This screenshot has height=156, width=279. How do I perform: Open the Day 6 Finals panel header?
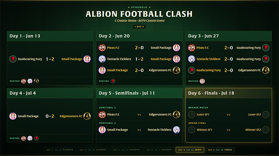[x=229, y=93]
